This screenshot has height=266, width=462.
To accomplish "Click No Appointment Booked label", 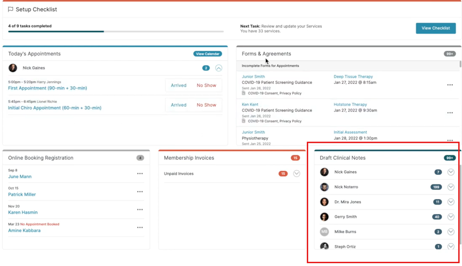I will (40, 224).
